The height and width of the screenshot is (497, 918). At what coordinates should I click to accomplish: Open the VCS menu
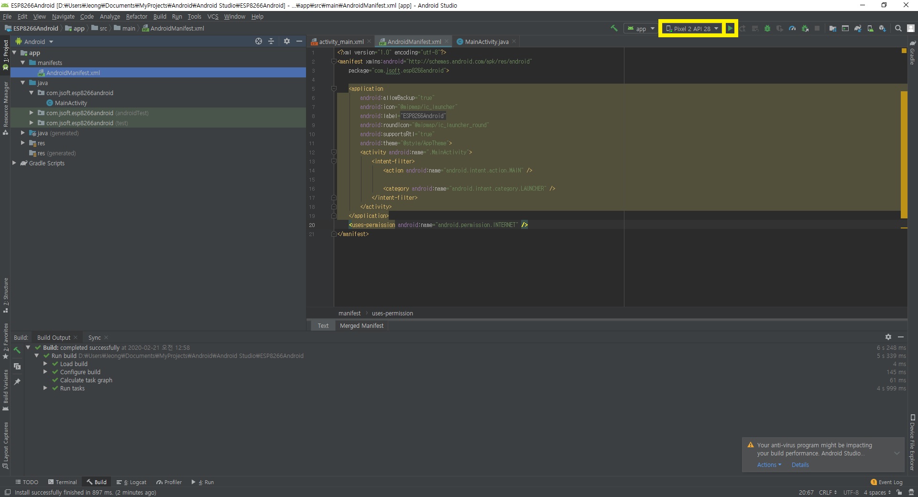tap(213, 16)
